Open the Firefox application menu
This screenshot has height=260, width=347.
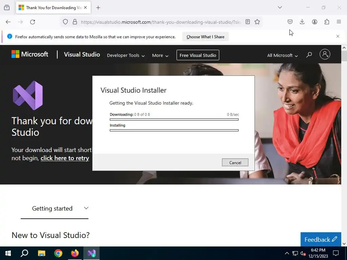(x=339, y=22)
